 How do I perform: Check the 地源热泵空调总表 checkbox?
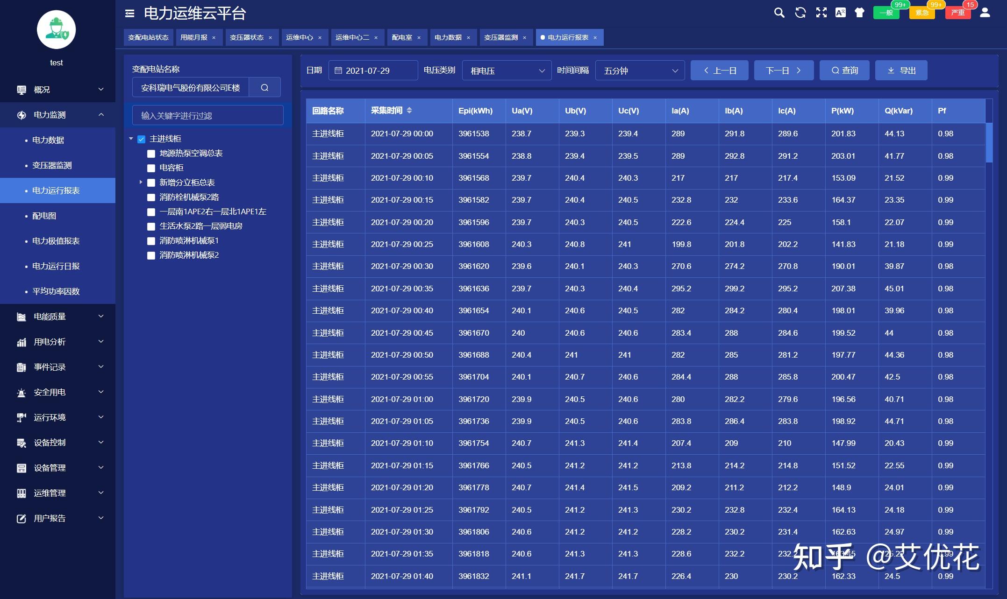point(151,154)
